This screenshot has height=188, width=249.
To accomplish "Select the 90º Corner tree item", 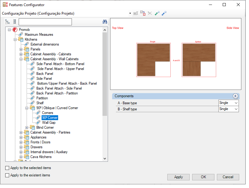I will [x=50, y=118].
